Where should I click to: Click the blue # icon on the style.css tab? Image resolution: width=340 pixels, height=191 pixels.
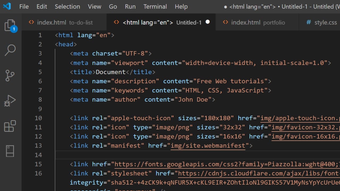pos(309,22)
